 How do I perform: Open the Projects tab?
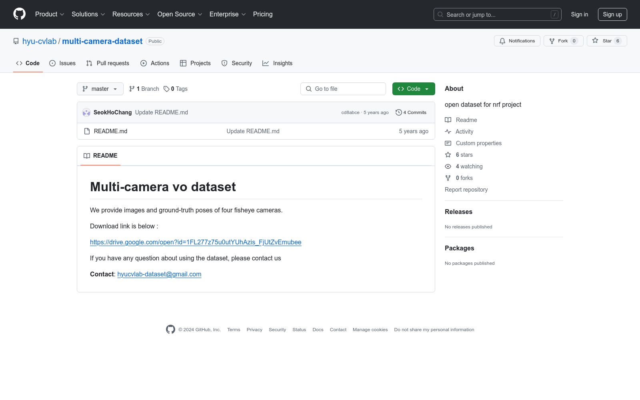pyautogui.click(x=195, y=63)
